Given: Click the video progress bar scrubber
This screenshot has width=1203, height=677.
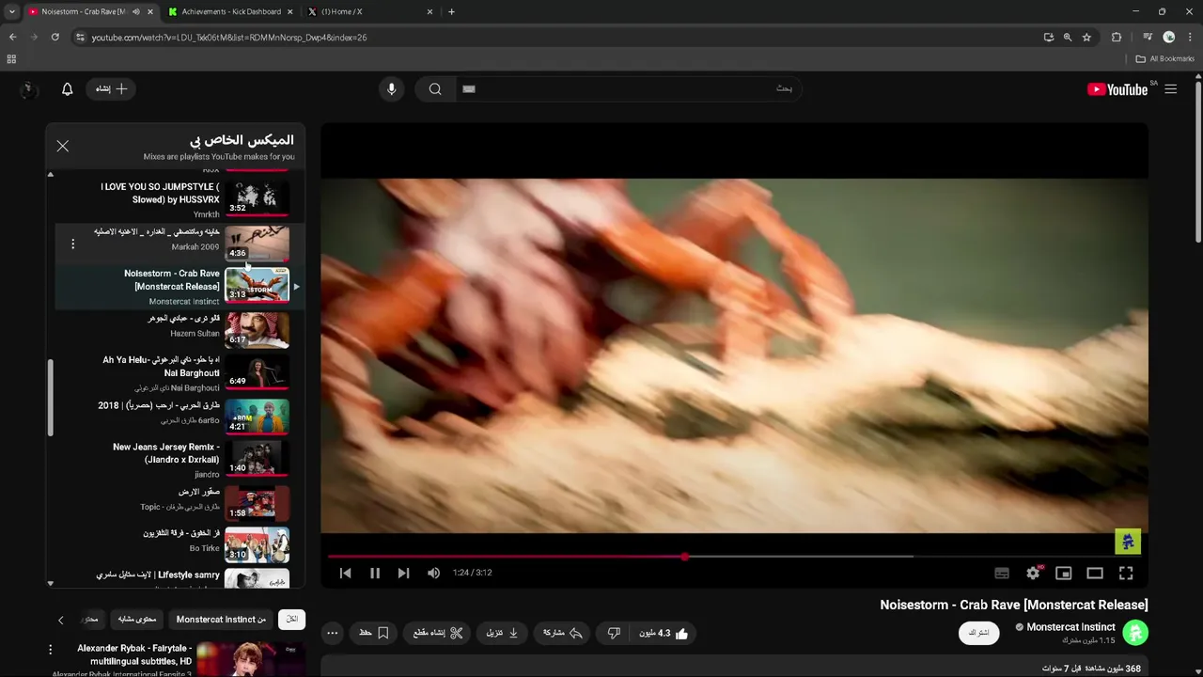Looking at the screenshot, I should coord(685,557).
